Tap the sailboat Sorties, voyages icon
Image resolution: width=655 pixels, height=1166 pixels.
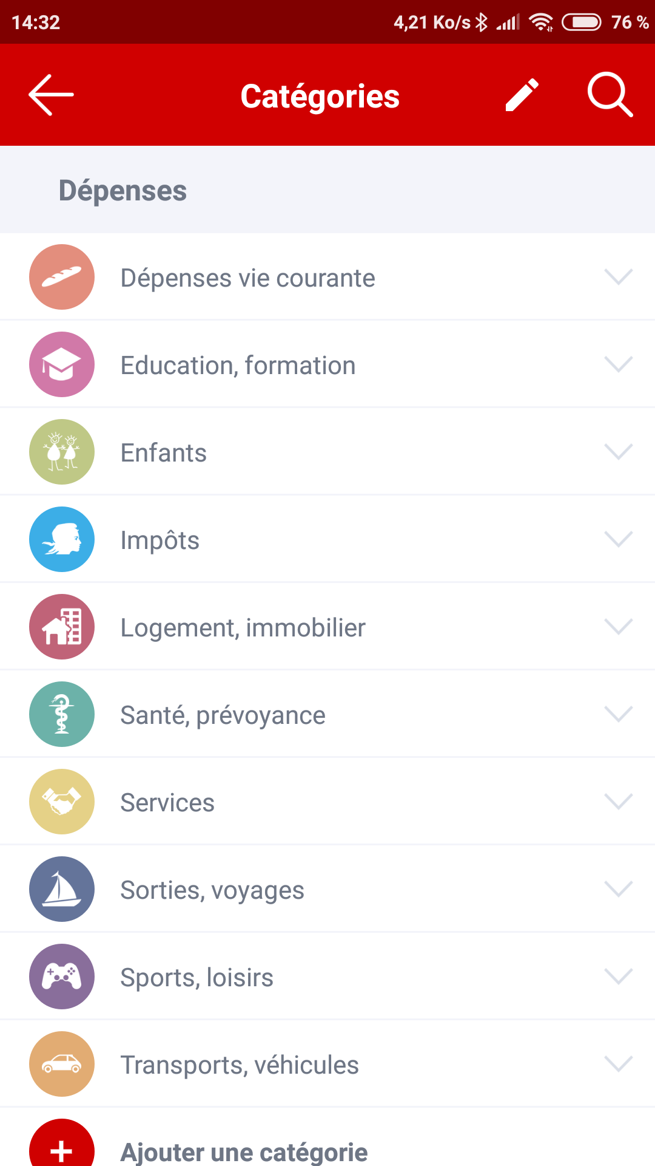pos(62,889)
